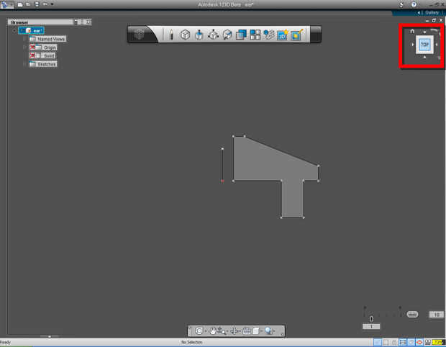Open the quick access toolbar dropdown arrow
Image resolution: width=446 pixels, height=347 pixels.
pyautogui.click(x=52, y=4)
